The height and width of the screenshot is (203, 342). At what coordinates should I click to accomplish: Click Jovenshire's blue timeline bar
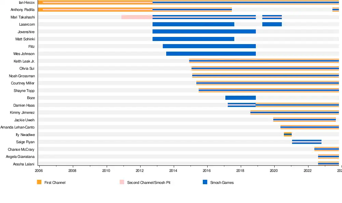(204, 31)
